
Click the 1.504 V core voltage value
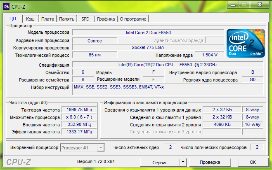click(x=210, y=55)
